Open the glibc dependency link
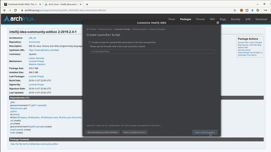271x152 pixels. [12, 102]
